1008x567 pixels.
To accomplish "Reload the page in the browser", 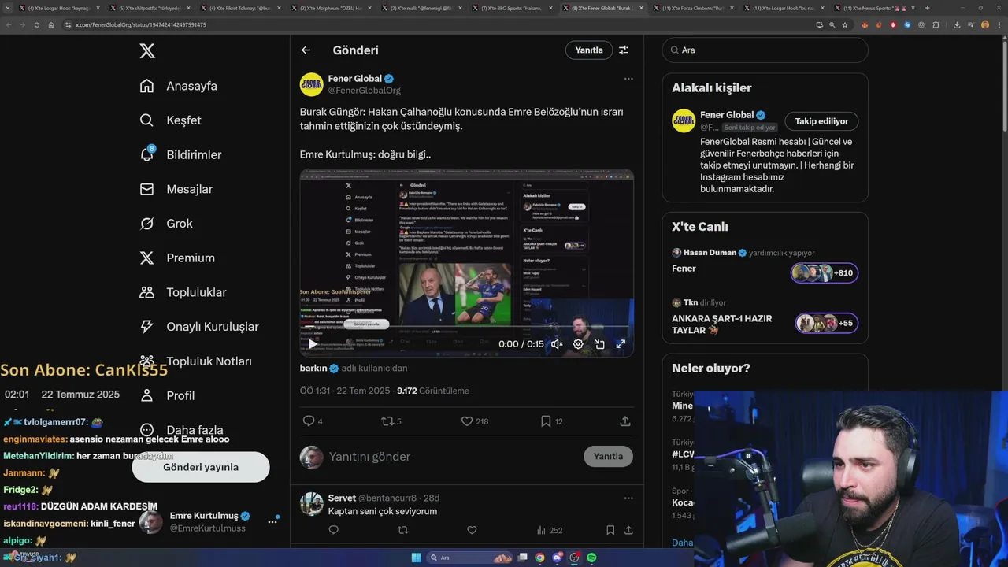I will (36, 24).
